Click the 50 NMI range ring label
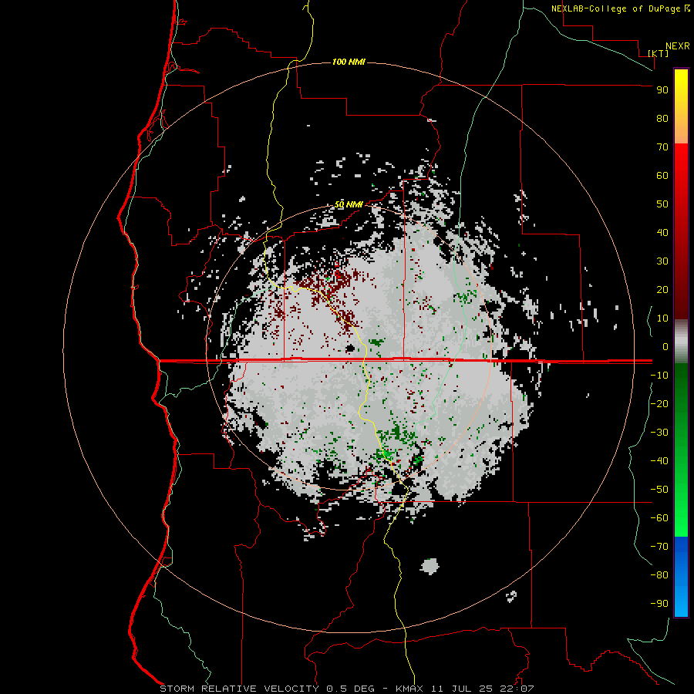 pos(349,204)
